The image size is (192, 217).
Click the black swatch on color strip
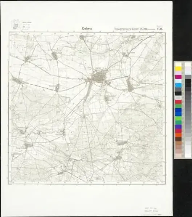178,93
